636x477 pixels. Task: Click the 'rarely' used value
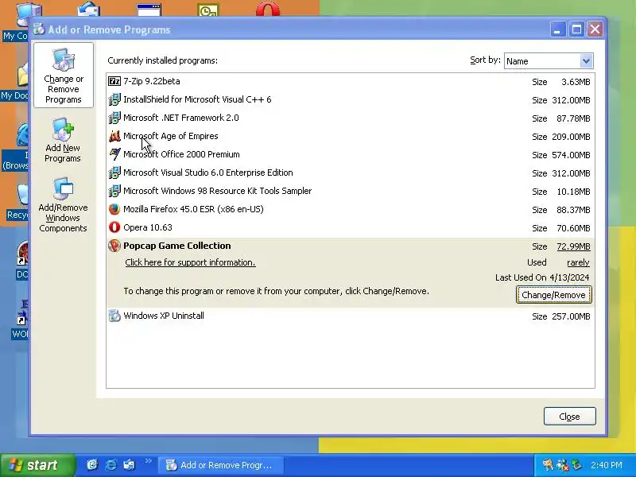point(578,262)
